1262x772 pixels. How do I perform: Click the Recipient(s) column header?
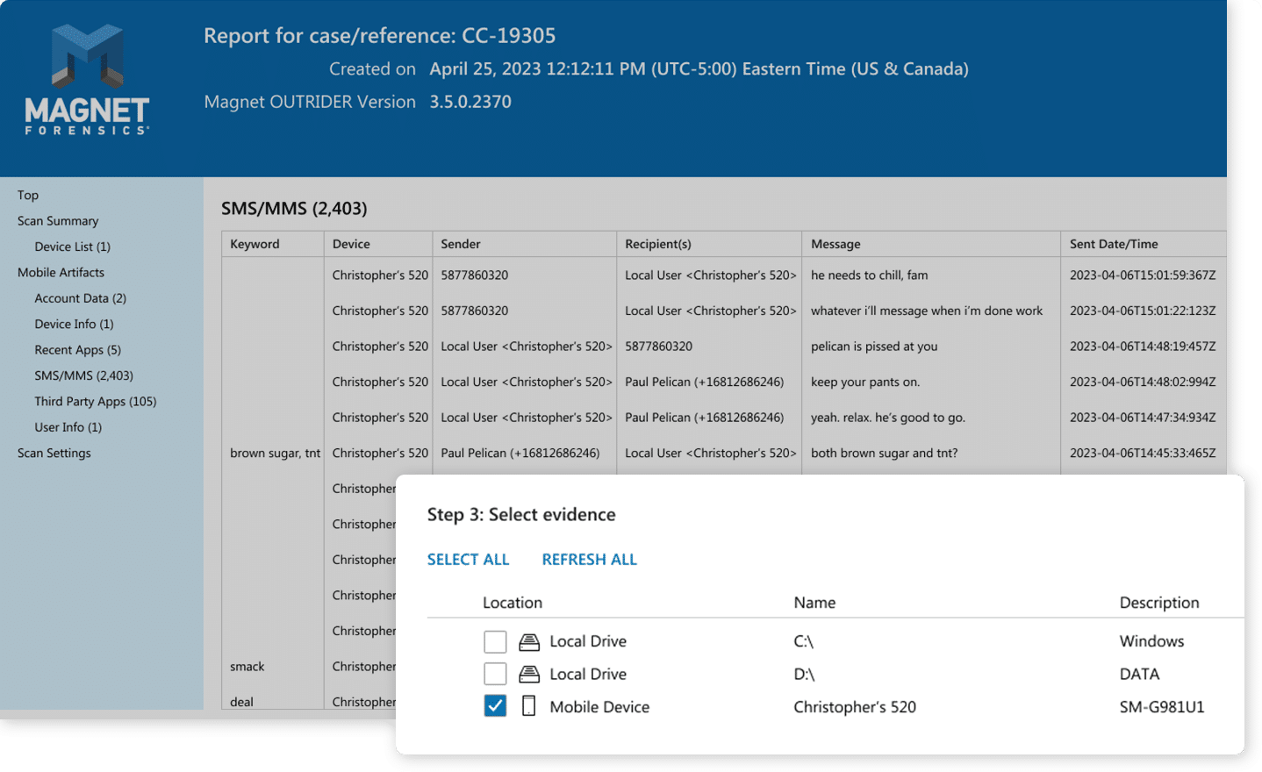coord(658,244)
